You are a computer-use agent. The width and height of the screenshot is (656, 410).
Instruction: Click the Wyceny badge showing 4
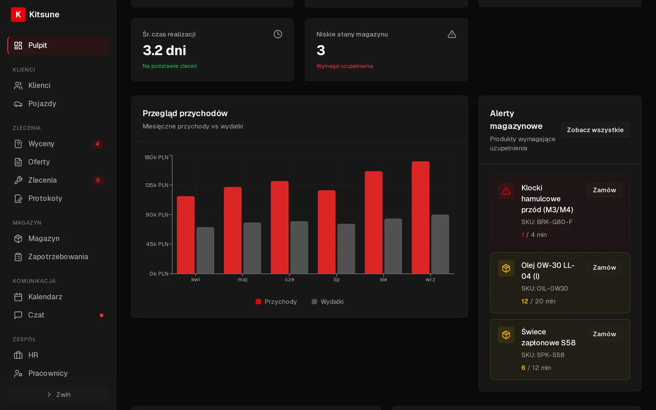coord(98,144)
